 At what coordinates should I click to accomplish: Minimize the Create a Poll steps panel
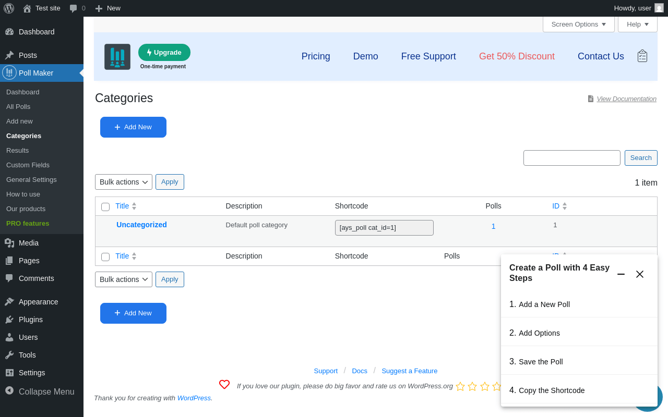point(621,274)
